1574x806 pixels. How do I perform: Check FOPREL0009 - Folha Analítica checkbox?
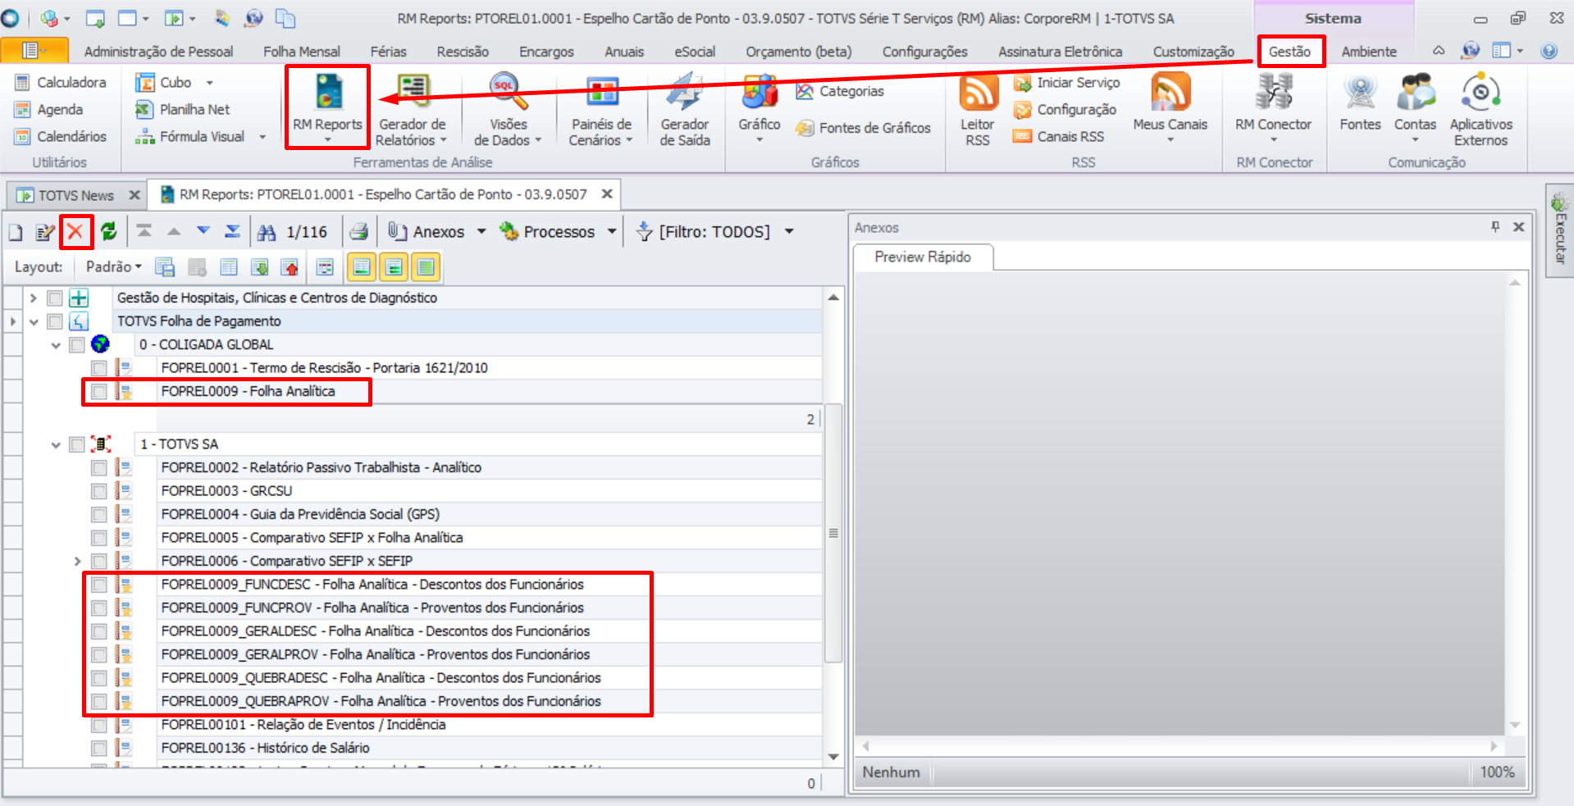99,392
